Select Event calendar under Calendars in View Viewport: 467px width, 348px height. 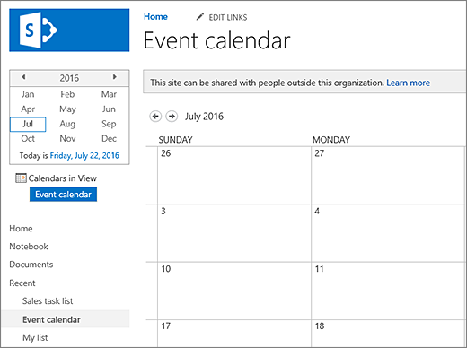(x=63, y=195)
